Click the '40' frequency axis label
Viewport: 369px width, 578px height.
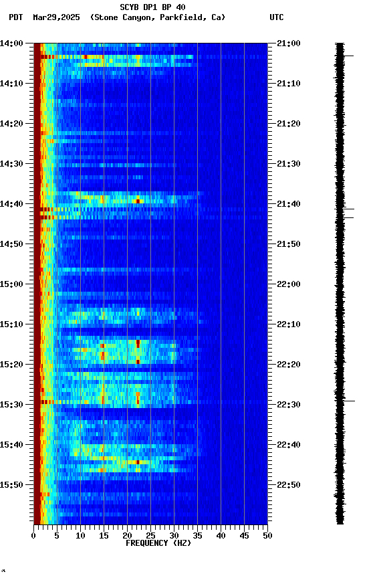[221, 537]
